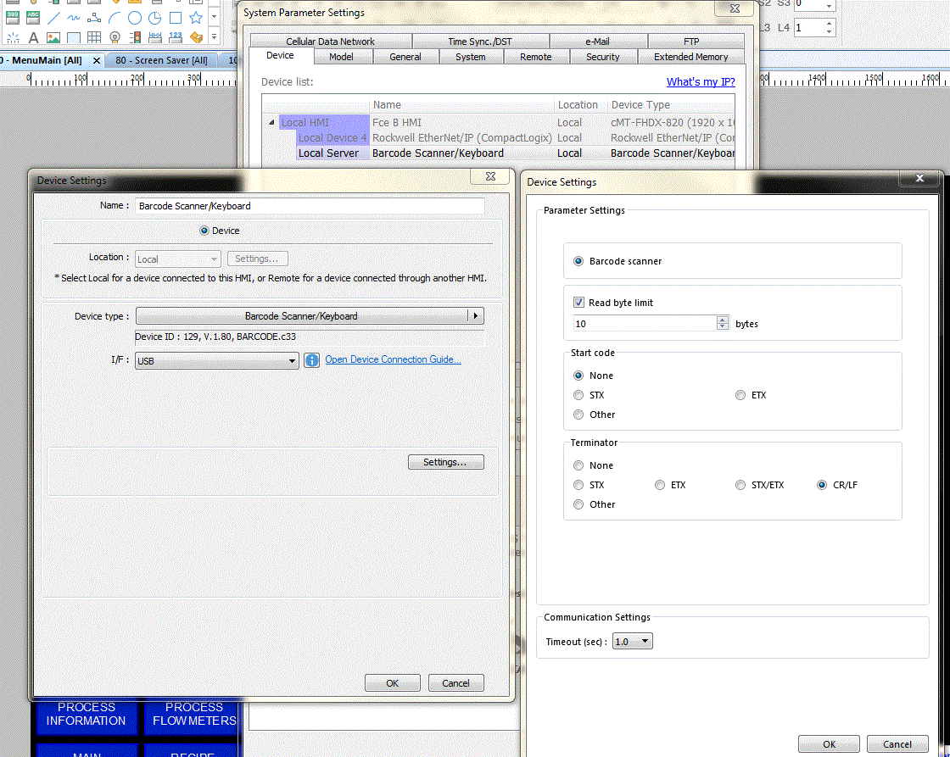Click the device Name text field
The height and width of the screenshot is (757, 950).
[310, 206]
